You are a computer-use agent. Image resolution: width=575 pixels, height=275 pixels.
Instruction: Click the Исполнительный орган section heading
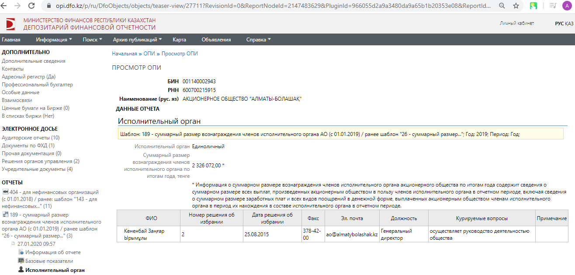(x=159, y=121)
